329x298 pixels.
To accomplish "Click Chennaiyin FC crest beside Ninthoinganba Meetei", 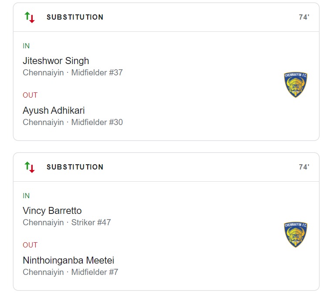I will 295,235.
